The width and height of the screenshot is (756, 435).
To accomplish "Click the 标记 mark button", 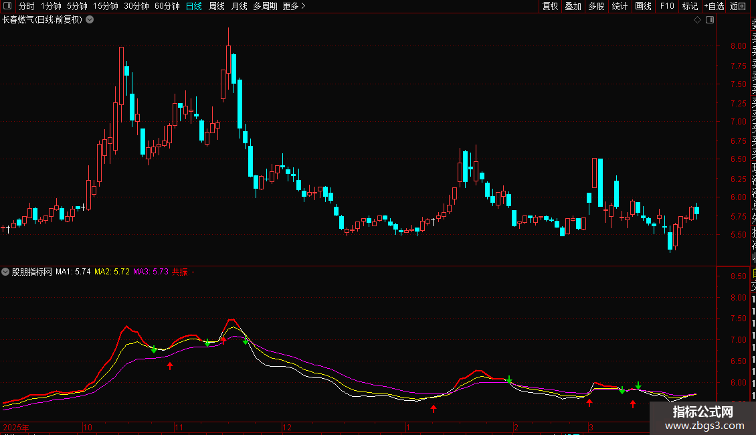I will [x=690, y=6].
